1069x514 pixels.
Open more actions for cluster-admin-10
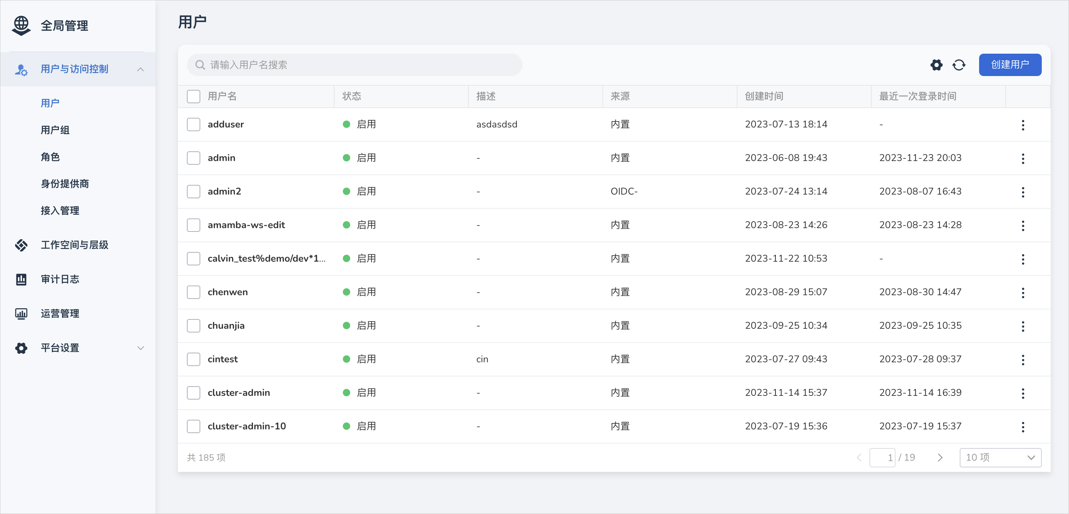1022,427
